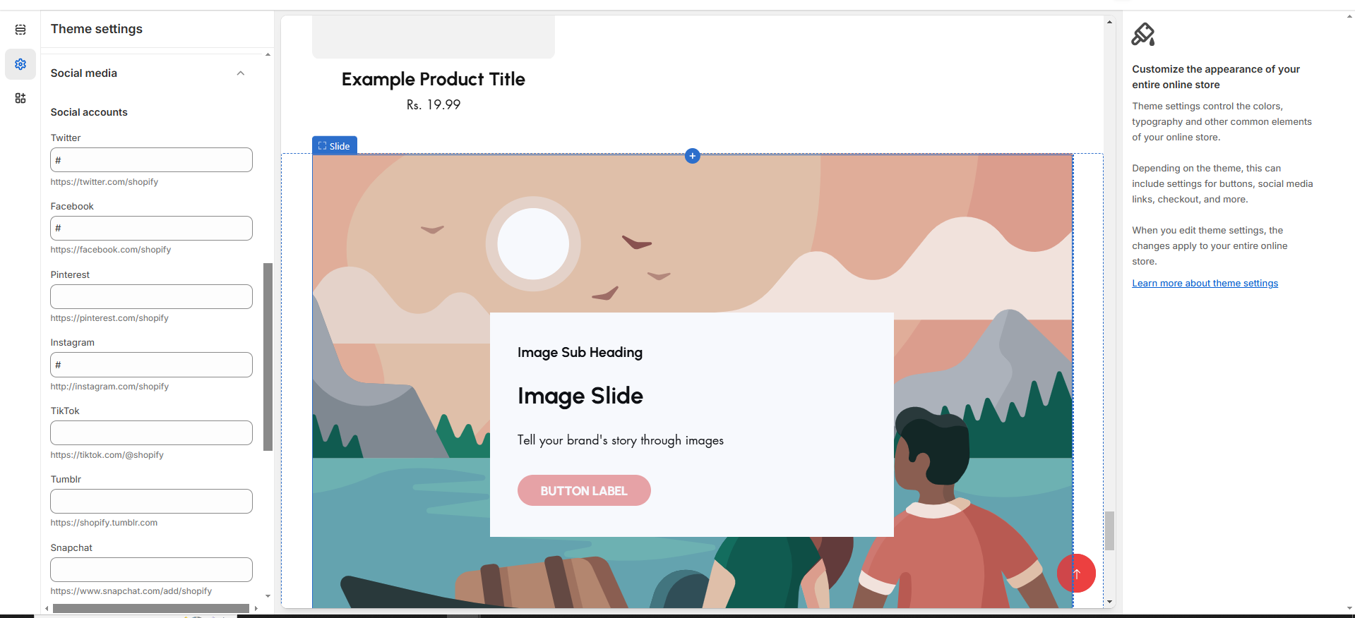Click the settings panel horizontal scrollbar
The height and width of the screenshot is (618, 1355).
(150, 608)
